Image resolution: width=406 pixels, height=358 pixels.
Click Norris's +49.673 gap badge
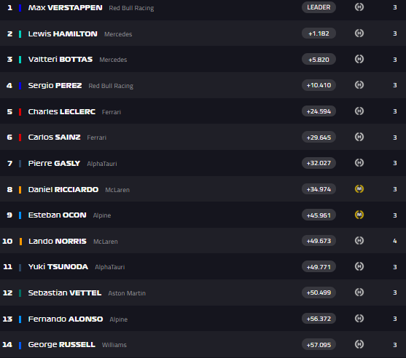[319, 241]
